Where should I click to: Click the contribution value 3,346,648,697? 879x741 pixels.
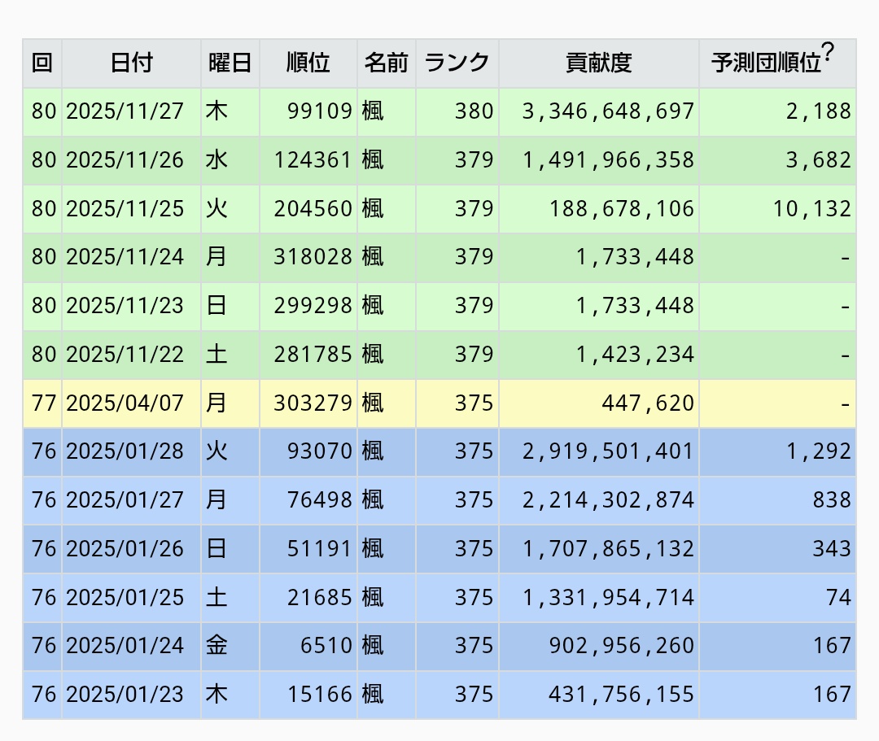click(608, 111)
